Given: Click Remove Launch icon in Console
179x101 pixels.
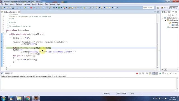Looking at the screenshot, I should pos(140,74).
